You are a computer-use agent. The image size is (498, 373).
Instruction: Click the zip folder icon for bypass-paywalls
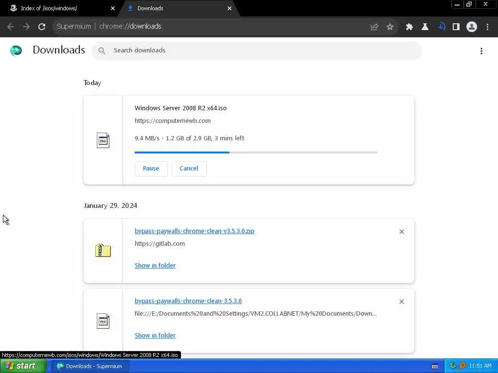click(x=103, y=251)
